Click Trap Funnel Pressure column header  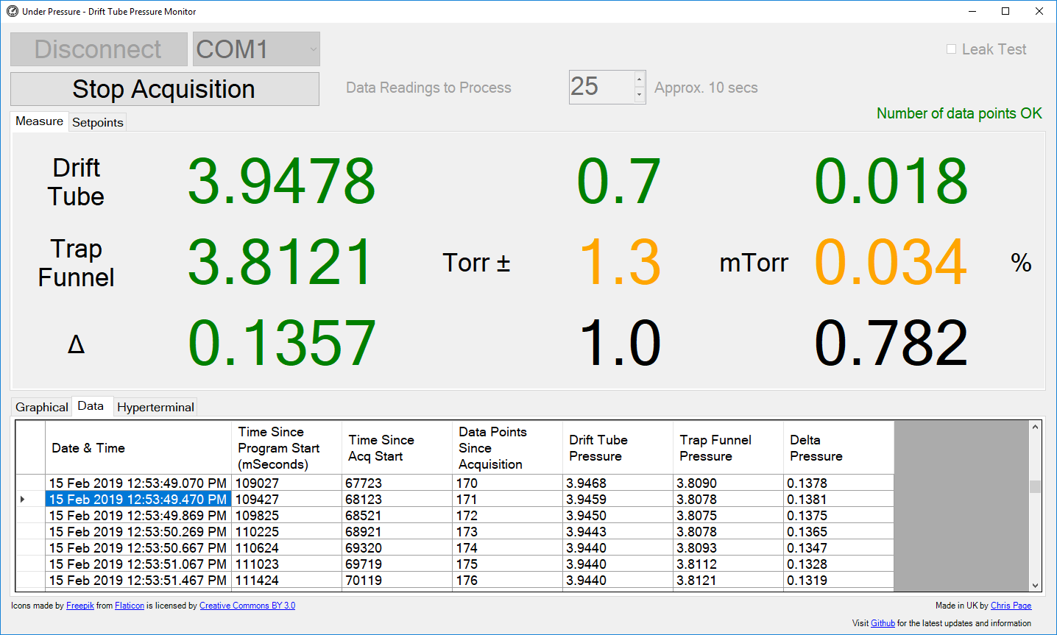[x=729, y=447]
